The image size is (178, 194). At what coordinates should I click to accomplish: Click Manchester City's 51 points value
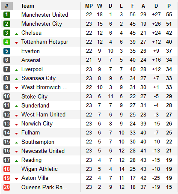click(169, 24)
